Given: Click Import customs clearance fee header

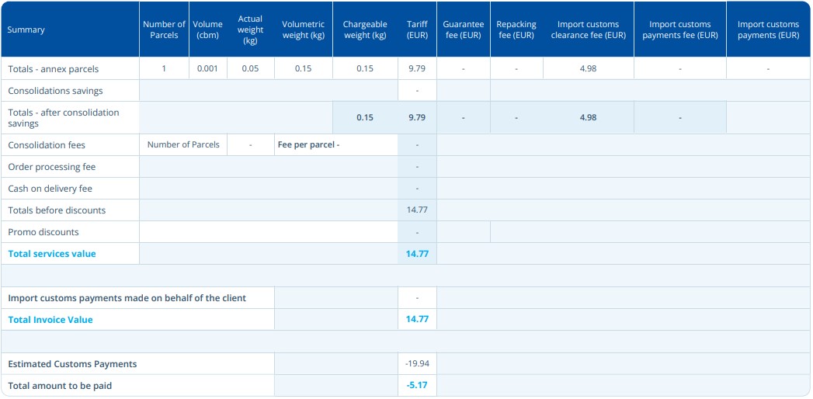Looking at the screenshot, I should 588,30.
